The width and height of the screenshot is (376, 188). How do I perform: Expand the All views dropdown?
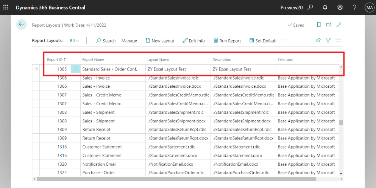[75, 41]
